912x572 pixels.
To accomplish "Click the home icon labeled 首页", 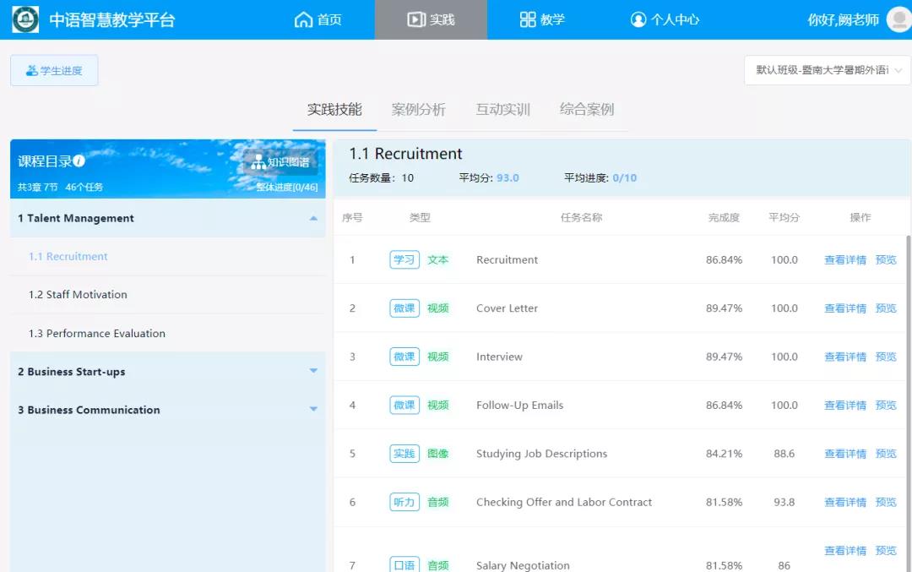I will pyautogui.click(x=303, y=19).
